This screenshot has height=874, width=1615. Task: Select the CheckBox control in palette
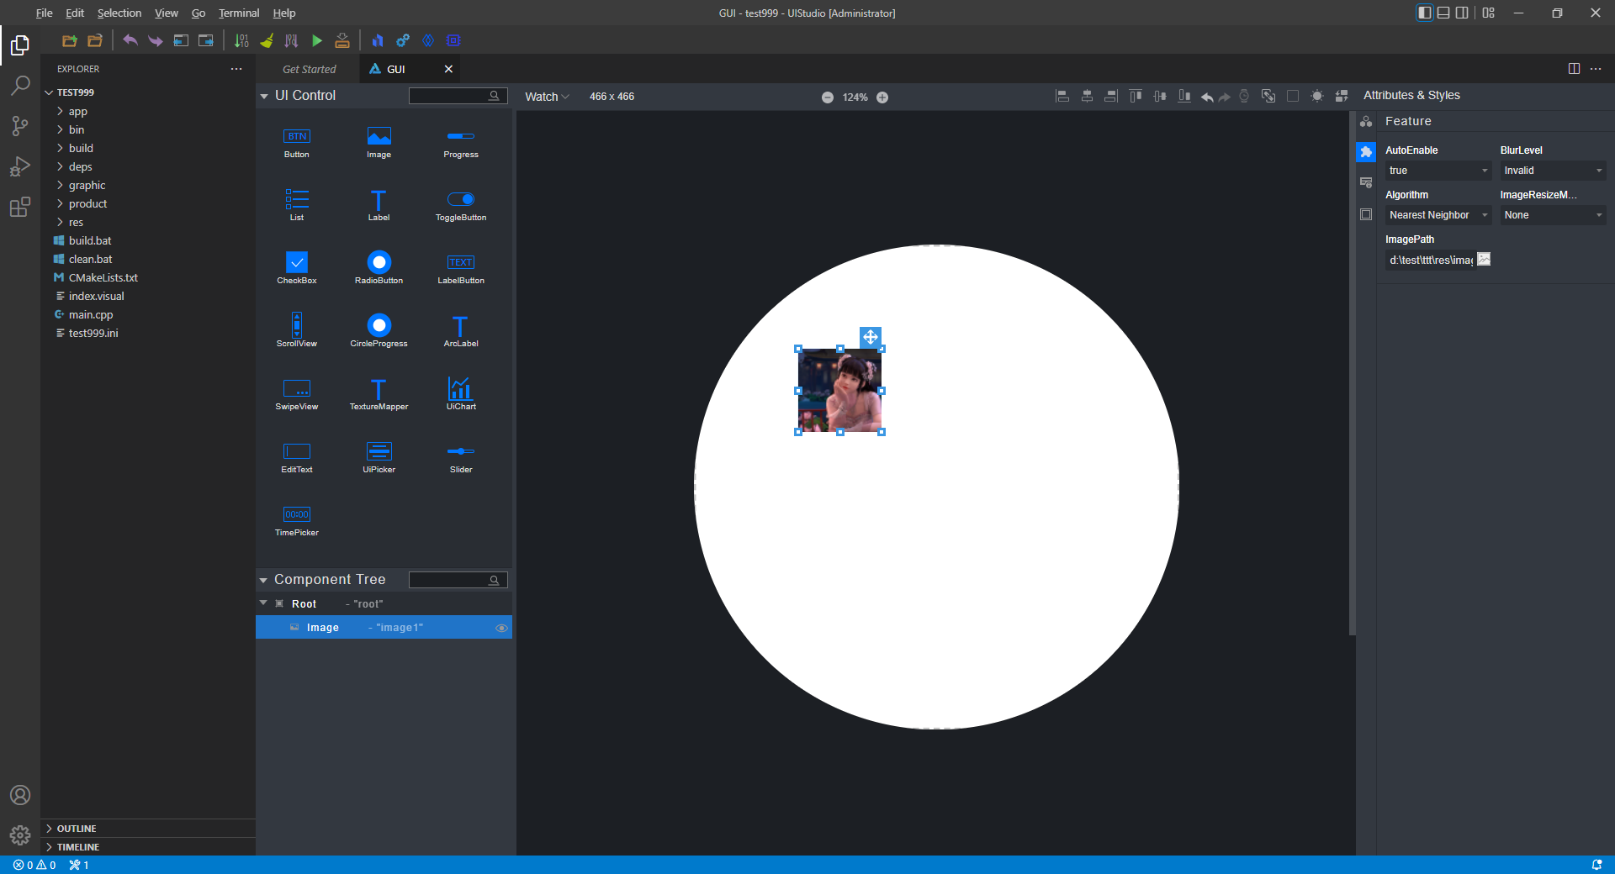pyautogui.click(x=296, y=263)
